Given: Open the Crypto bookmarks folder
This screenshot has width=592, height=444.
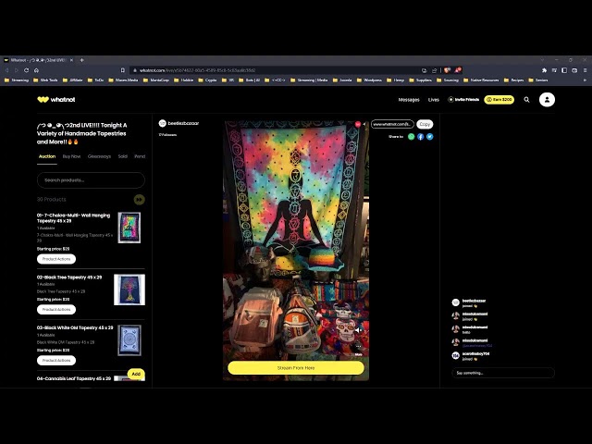Looking at the screenshot, I should 207,80.
